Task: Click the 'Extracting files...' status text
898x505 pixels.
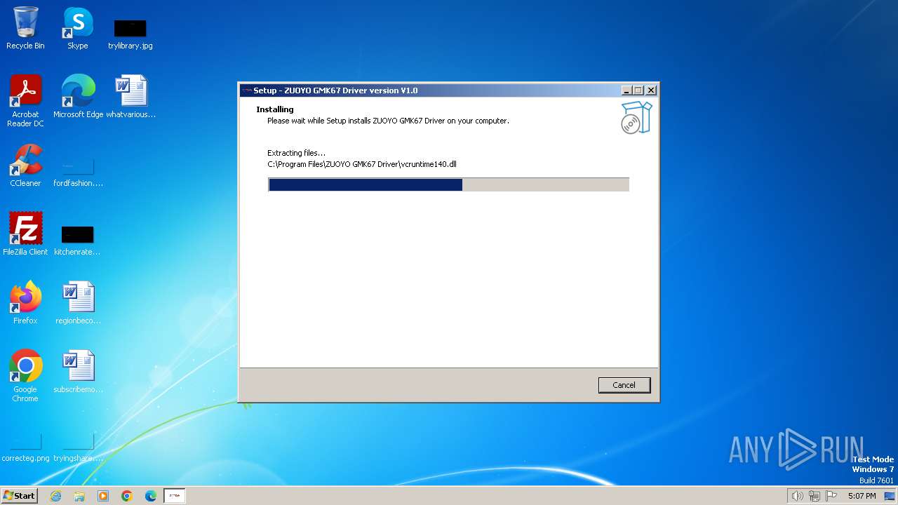Action: (296, 153)
